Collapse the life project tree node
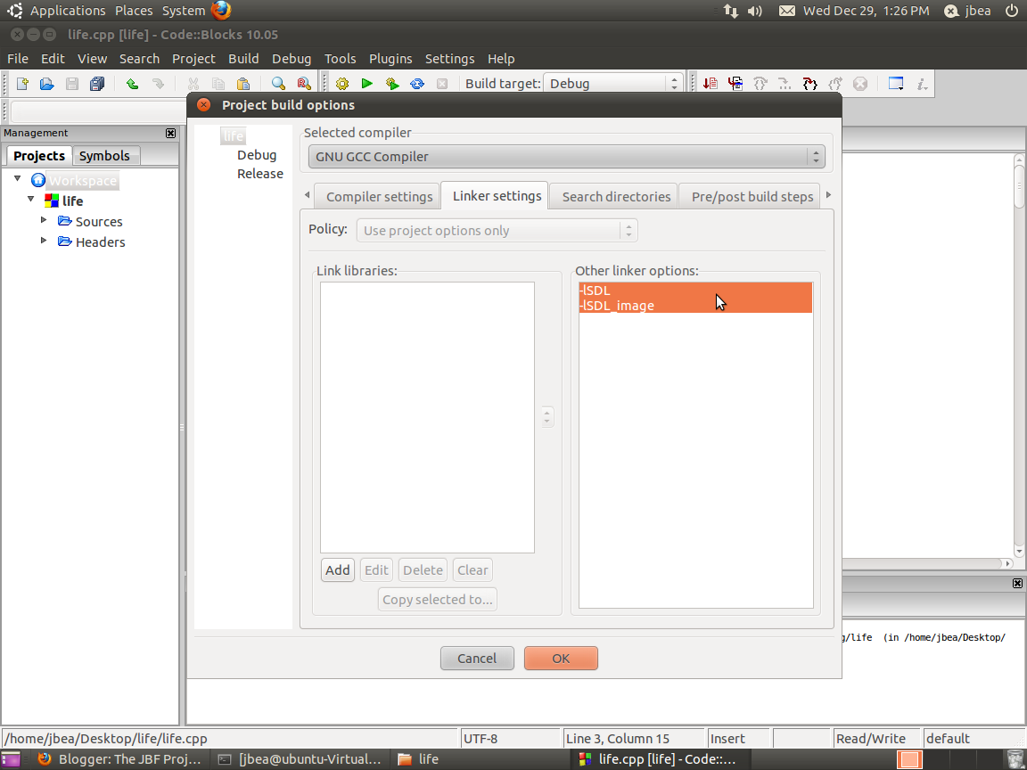Viewport: 1027px width, 770px height. pyautogui.click(x=31, y=199)
